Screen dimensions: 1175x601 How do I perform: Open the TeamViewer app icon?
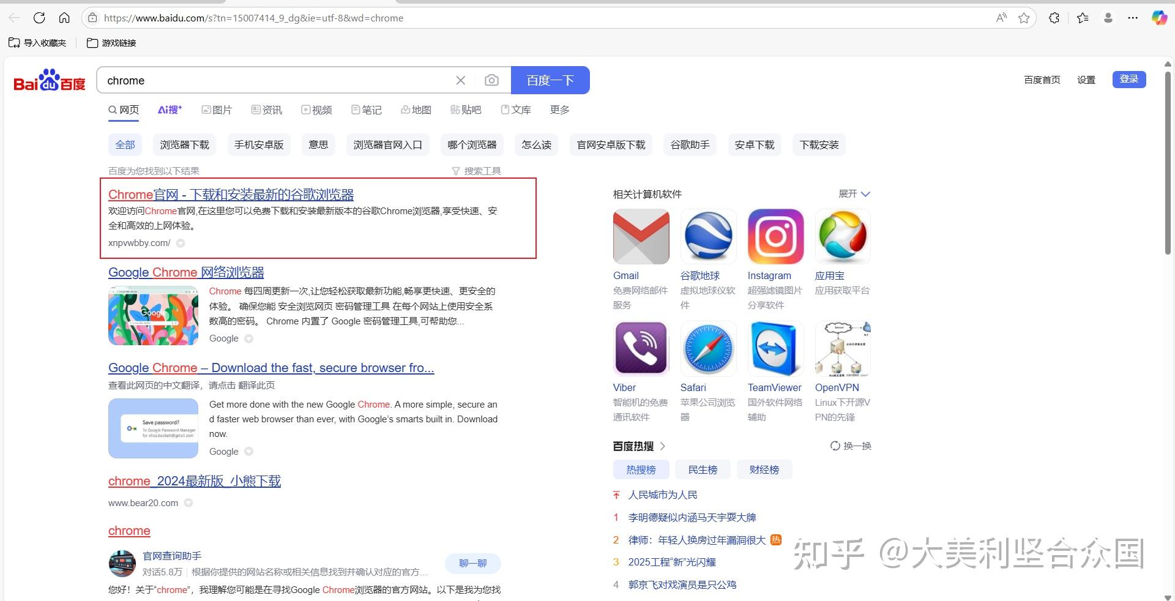775,348
